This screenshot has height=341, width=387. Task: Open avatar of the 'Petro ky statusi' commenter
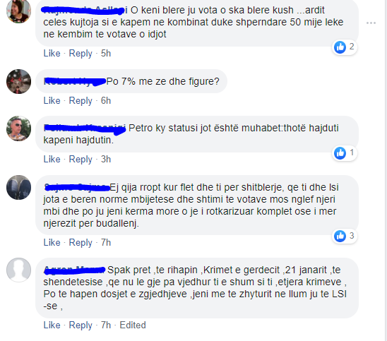coord(18,128)
